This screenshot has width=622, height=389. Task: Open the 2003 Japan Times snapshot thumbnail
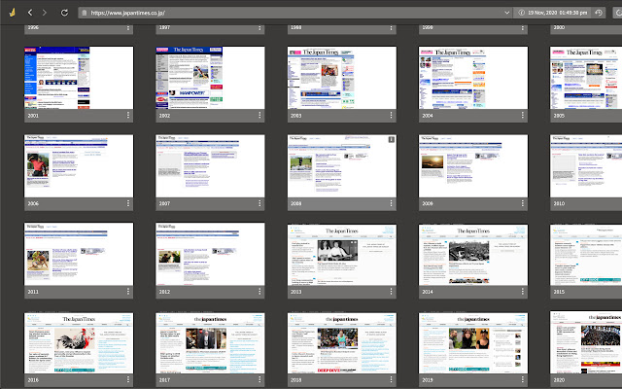(x=341, y=78)
